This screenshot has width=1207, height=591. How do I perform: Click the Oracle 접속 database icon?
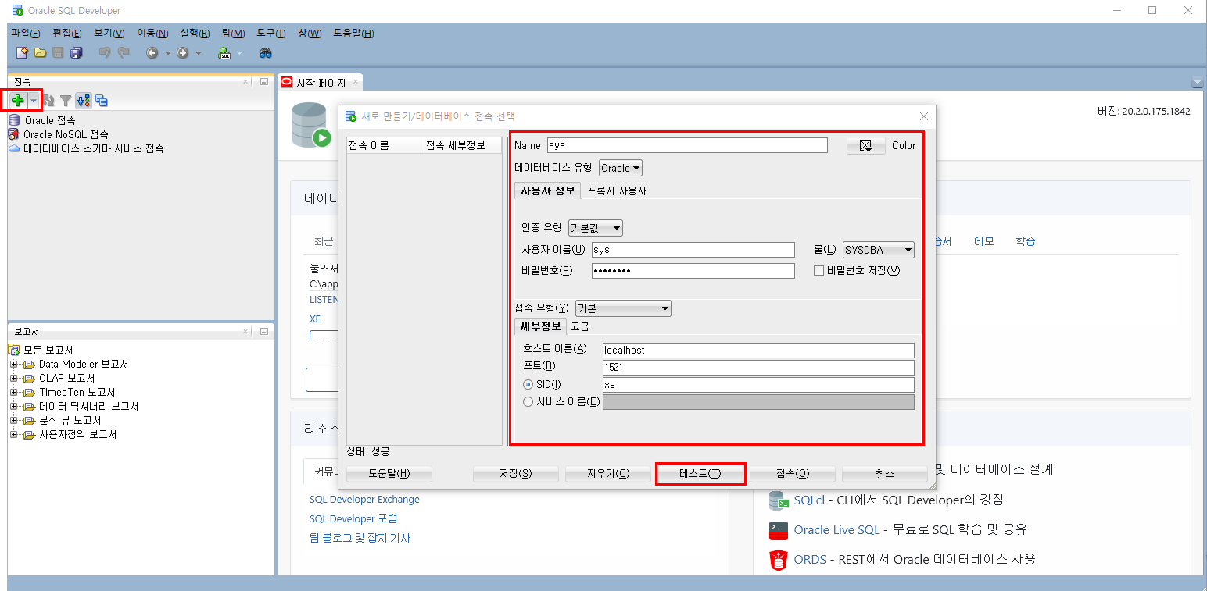coord(14,120)
